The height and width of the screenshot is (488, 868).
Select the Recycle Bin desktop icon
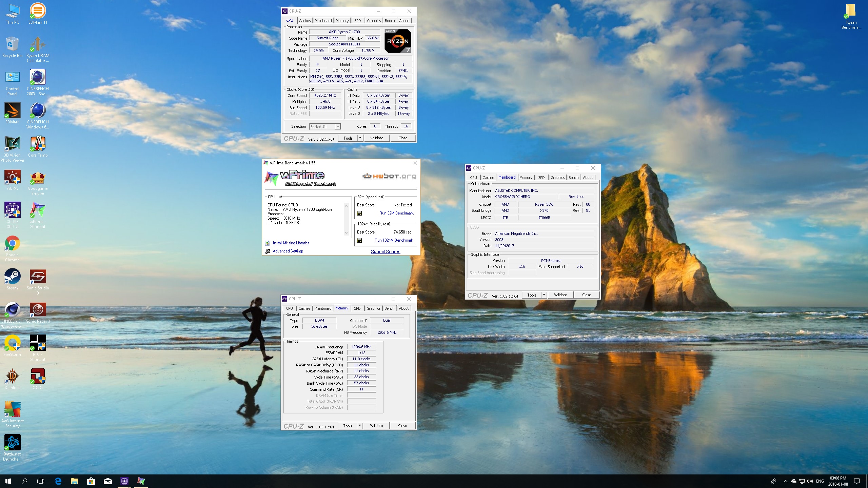[12, 47]
